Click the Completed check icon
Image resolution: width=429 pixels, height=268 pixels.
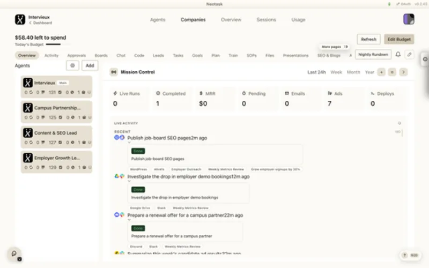(158, 93)
